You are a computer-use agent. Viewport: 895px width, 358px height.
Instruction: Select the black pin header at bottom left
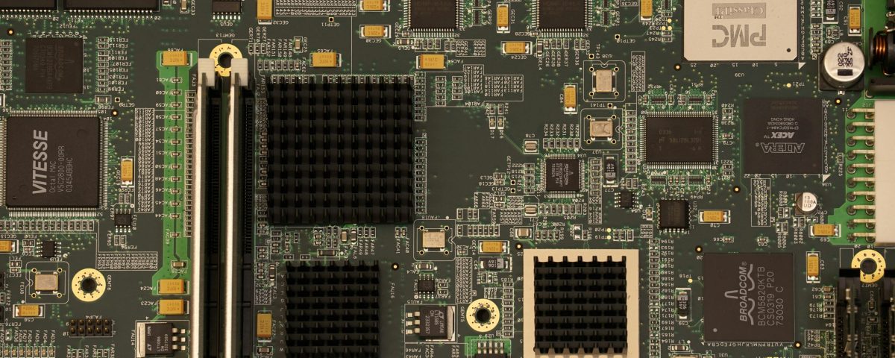click(x=90, y=327)
